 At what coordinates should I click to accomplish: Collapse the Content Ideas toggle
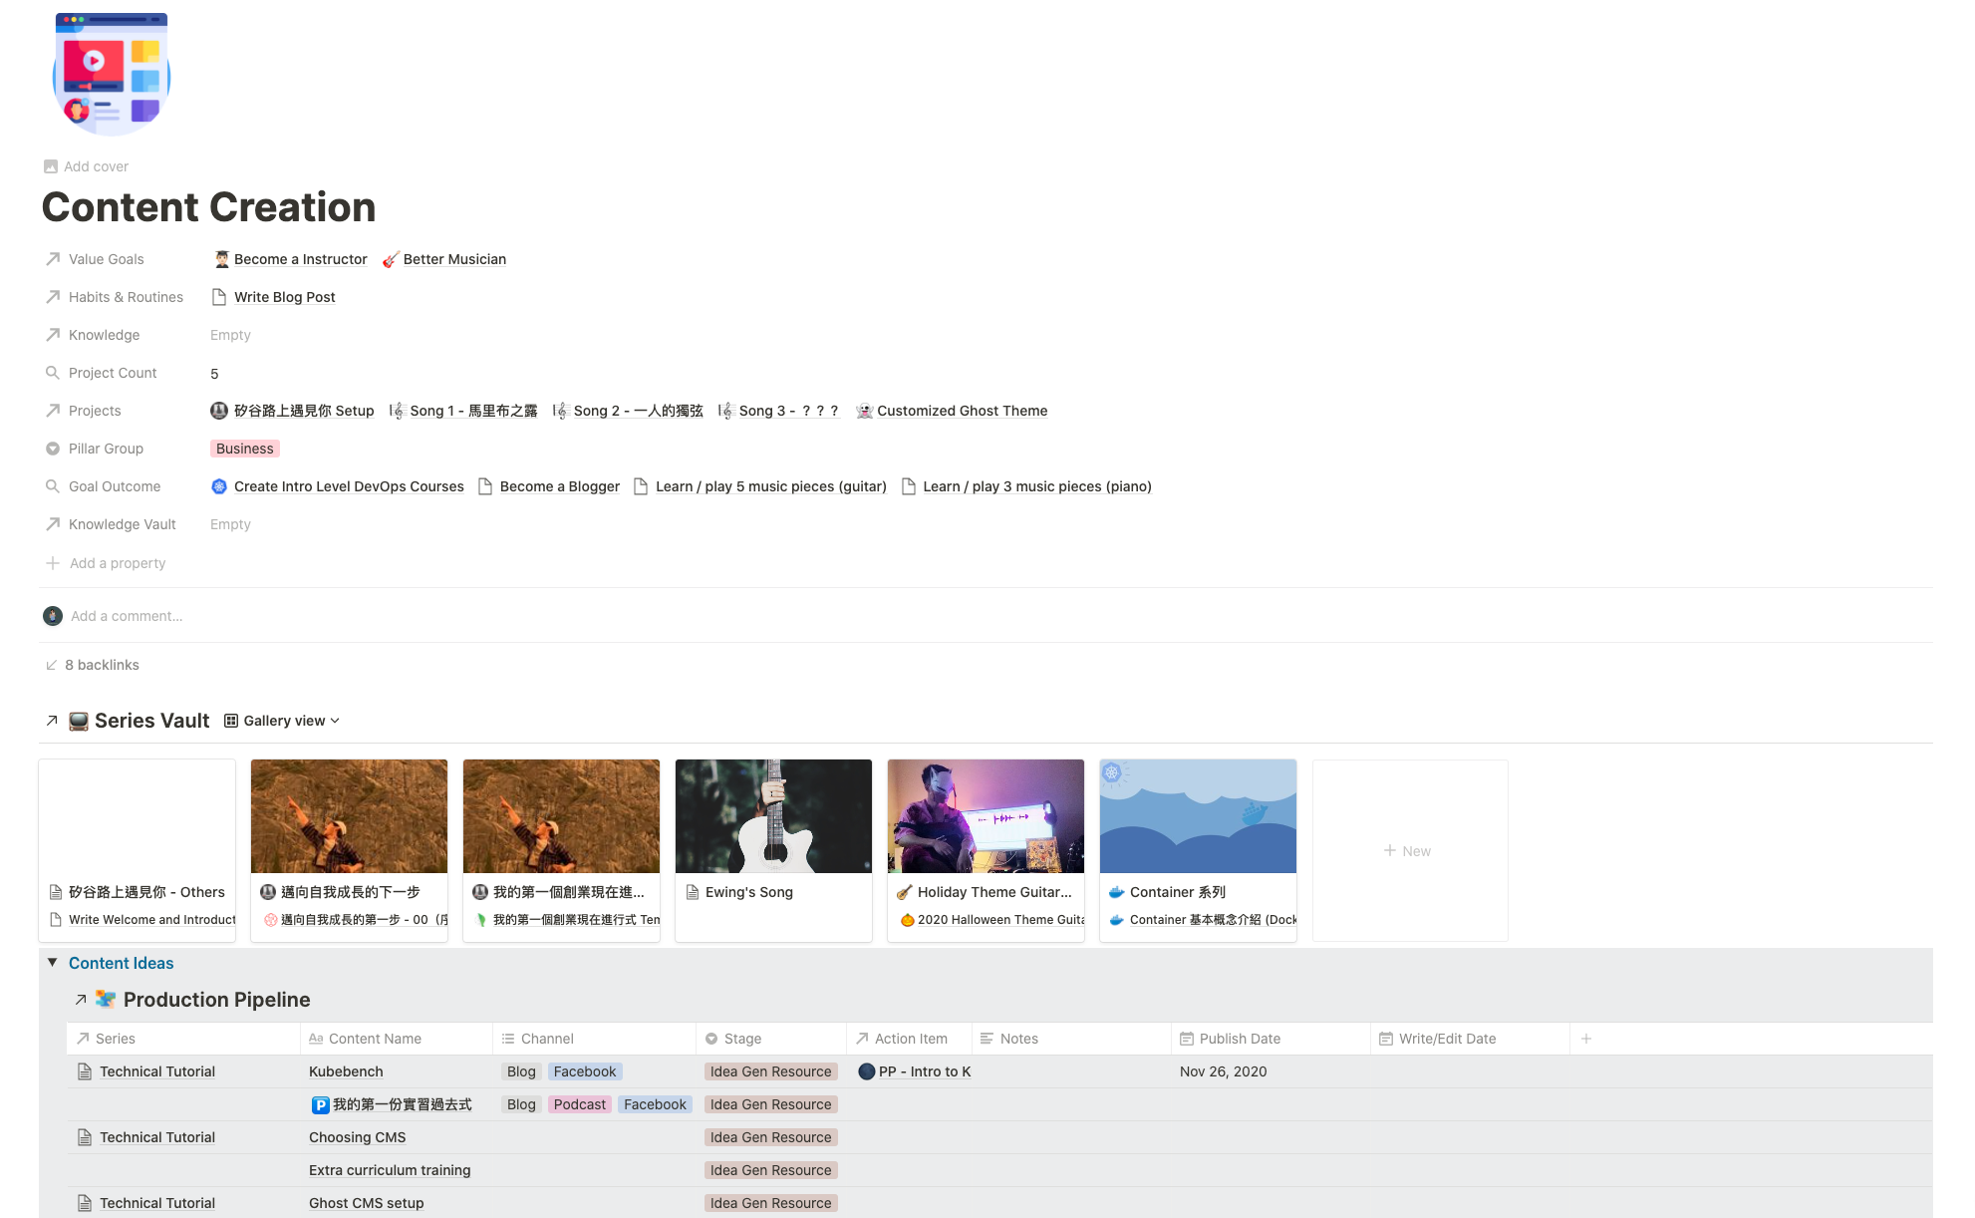point(53,963)
